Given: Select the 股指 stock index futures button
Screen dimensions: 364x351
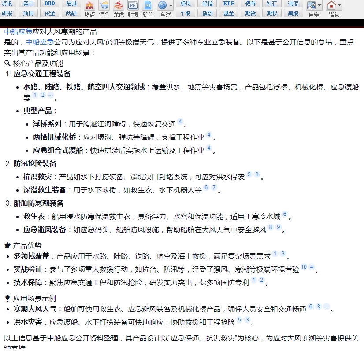Looking at the screenshot, I should (x=207, y=4).
